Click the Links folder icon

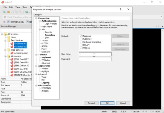pyautogui.click(x=8, y=37)
